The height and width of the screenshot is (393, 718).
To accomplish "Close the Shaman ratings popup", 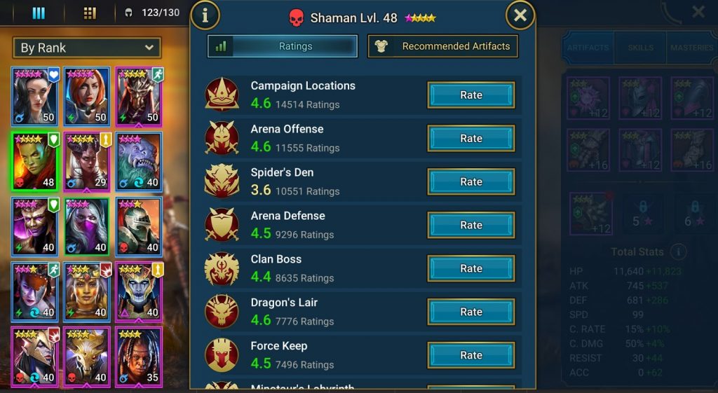I will coord(520,15).
